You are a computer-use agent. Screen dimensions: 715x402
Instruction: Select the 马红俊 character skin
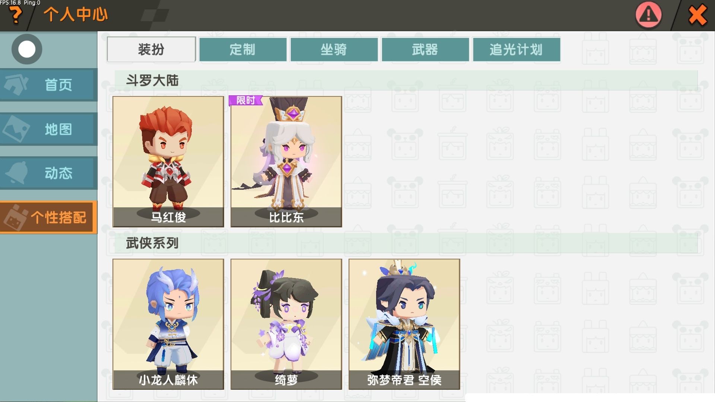coord(168,162)
